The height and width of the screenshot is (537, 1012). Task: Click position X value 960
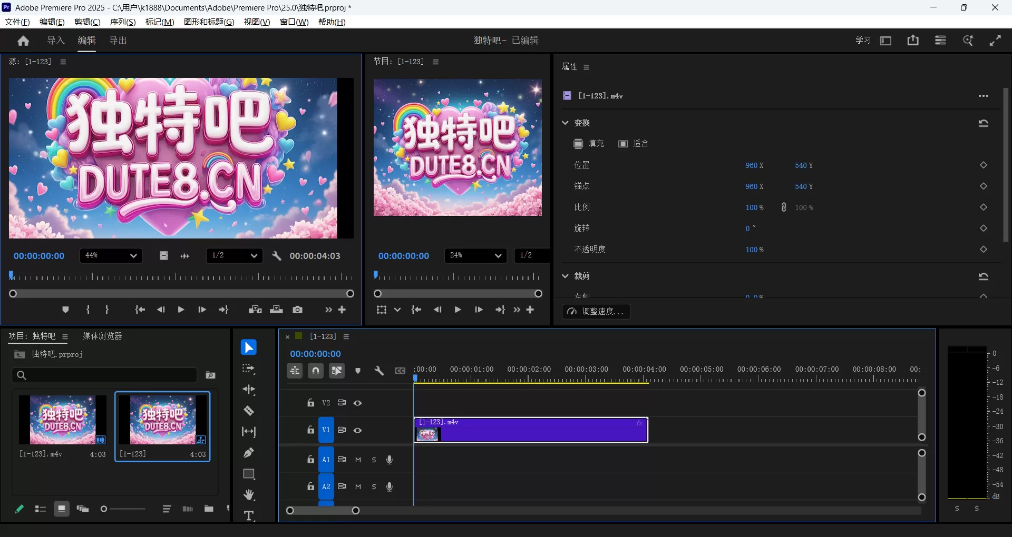pos(752,165)
